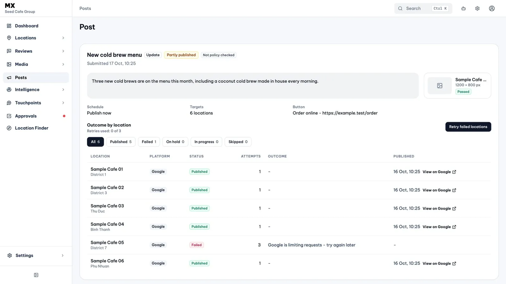
Task: Click the Locations pin icon
Action: pos(9,38)
